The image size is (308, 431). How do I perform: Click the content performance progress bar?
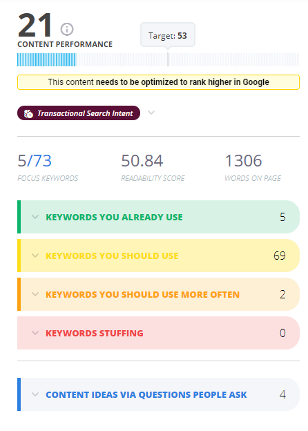tap(158, 59)
